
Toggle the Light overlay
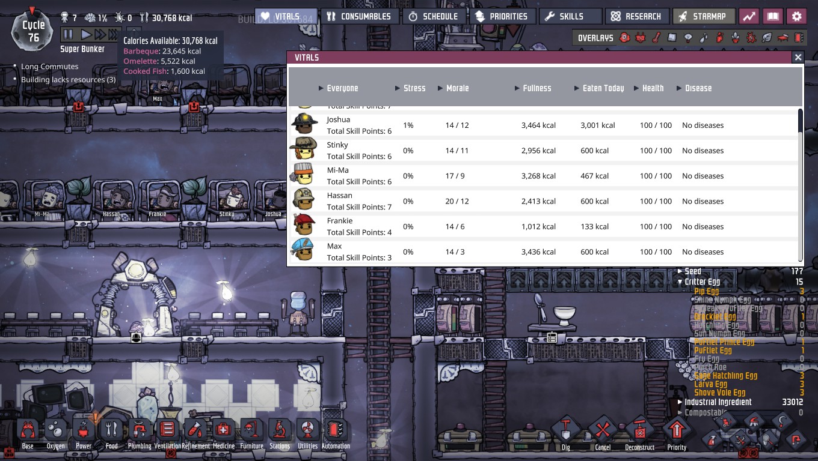[x=688, y=38]
